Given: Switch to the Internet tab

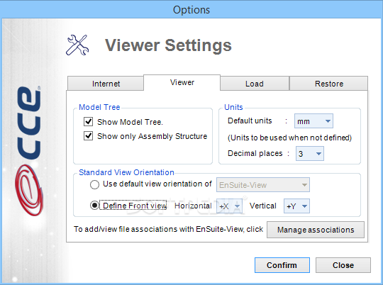Looking at the screenshot, I should (106, 84).
